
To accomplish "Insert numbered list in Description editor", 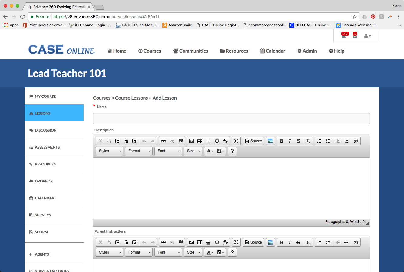I will tap(319, 141).
